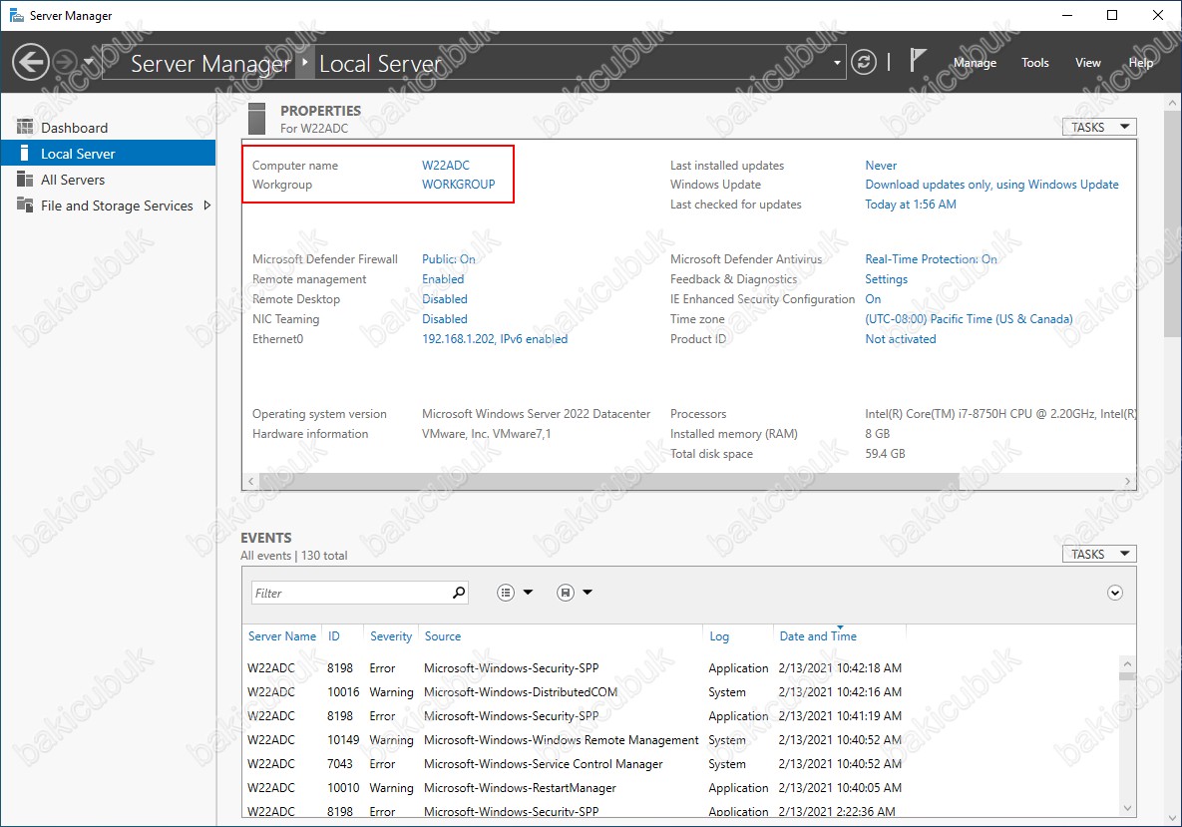
Task: Select the Windows Remote Management warning event
Action: (x=680, y=739)
